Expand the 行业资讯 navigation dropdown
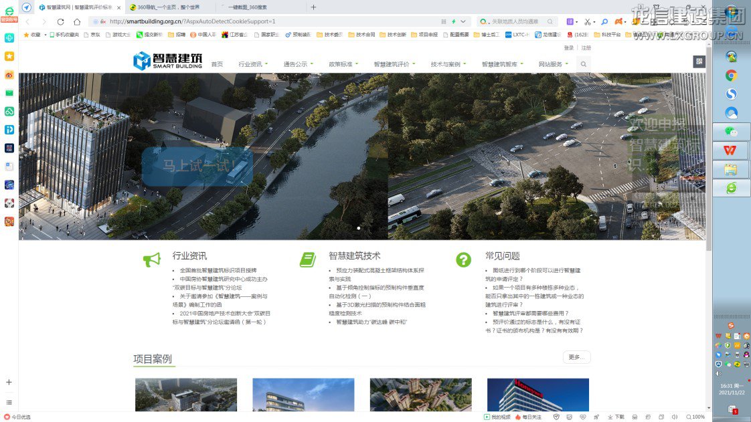Viewport: 751px width, 422px height. click(252, 64)
